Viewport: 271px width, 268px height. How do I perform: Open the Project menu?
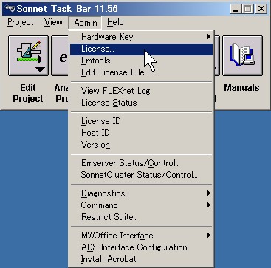coord(21,23)
